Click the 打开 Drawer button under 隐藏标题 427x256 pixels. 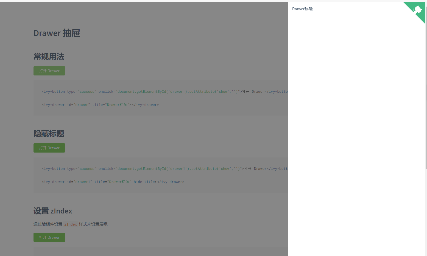pos(49,148)
